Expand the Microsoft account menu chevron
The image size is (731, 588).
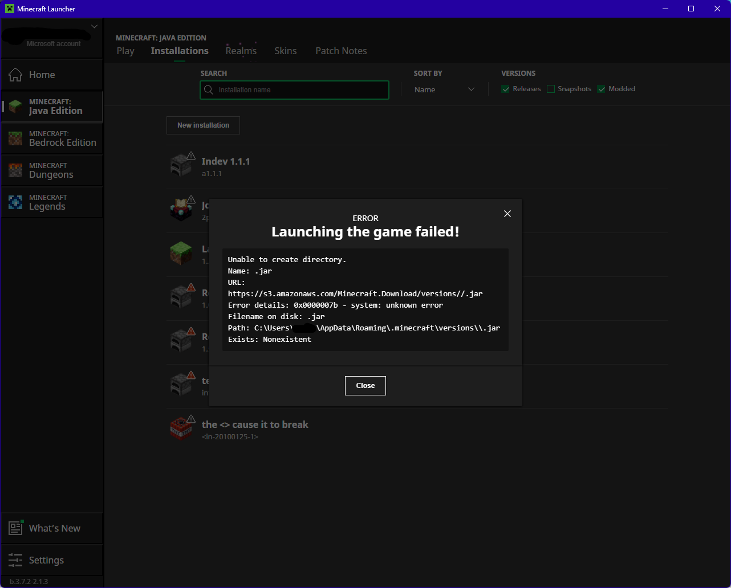(95, 26)
